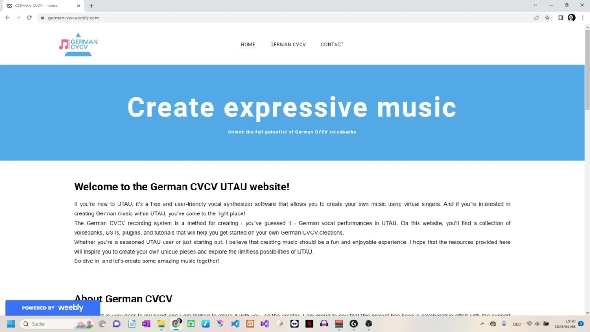Reload the germancvcv.weebly.com page

29,18
